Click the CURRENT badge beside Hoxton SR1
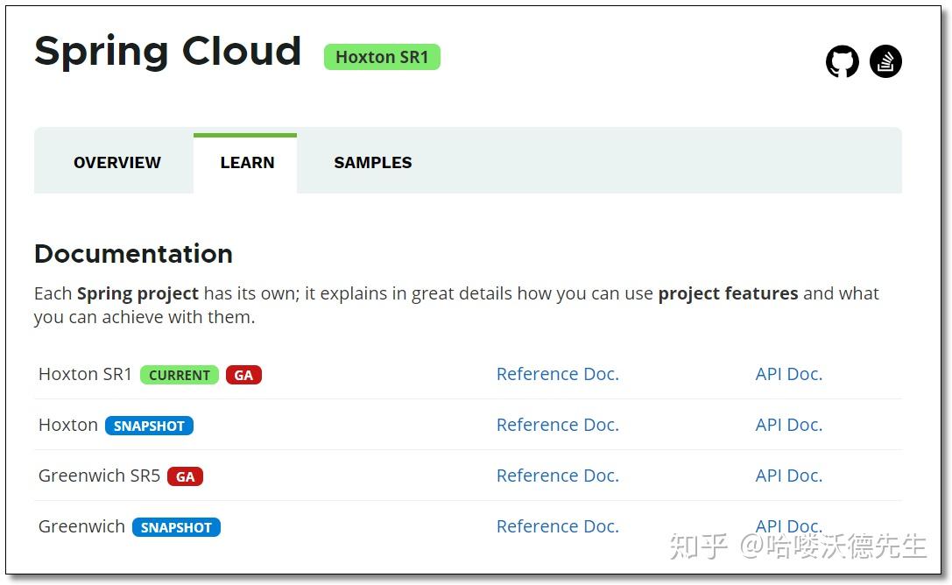952x585 pixels. (179, 375)
